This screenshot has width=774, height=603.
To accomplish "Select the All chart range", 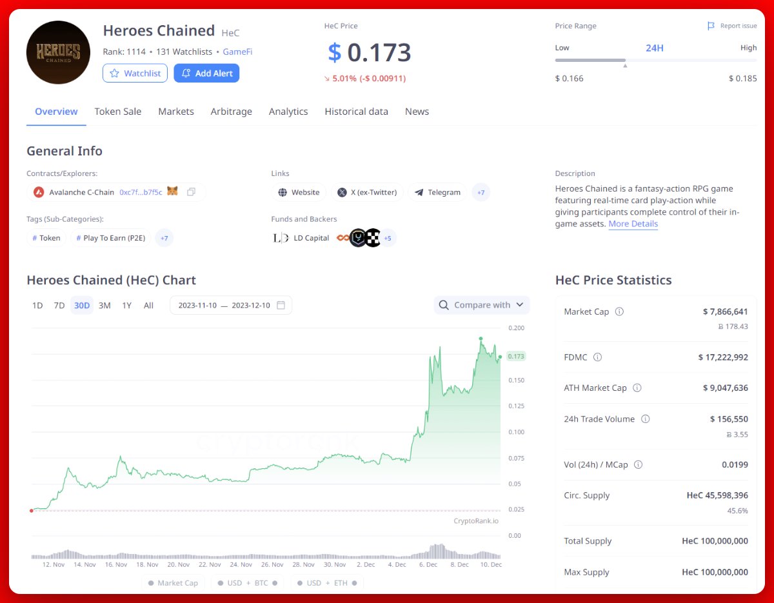I will click(x=148, y=305).
